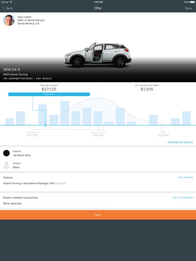196x261 pixels.
Task: Click the 'GMC of Santa Monica' dealer name
Action: 31,20
